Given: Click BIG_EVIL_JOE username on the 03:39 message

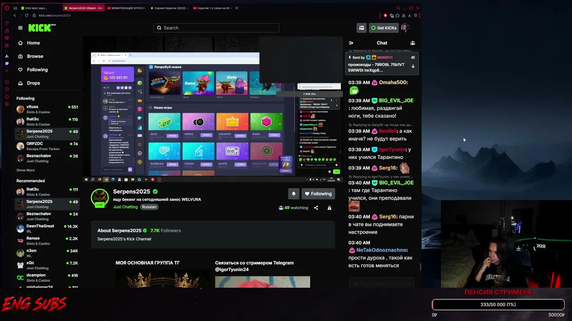Looking at the screenshot, I should point(396,100).
